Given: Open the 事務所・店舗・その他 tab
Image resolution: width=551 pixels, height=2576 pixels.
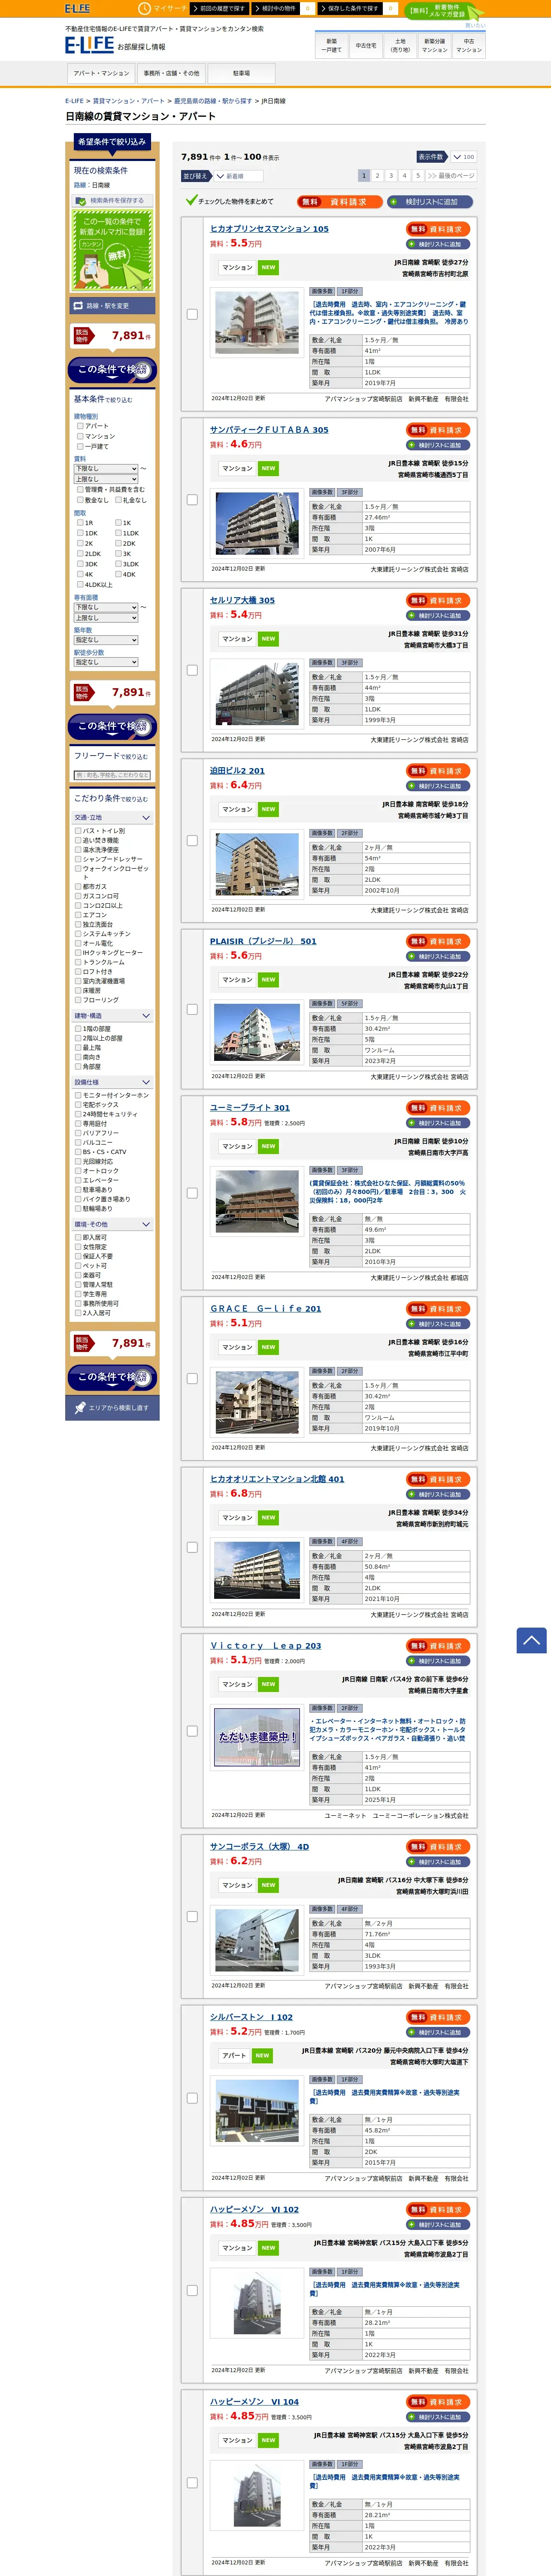Looking at the screenshot, I should tap(171, 73).
